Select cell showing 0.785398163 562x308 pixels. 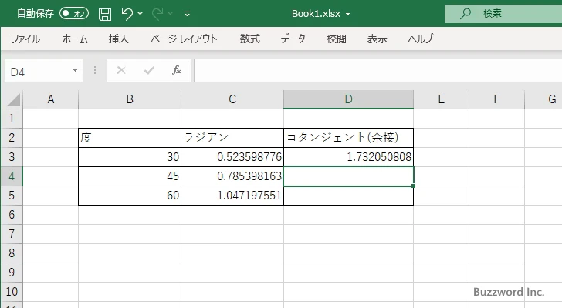click(232, 176)
